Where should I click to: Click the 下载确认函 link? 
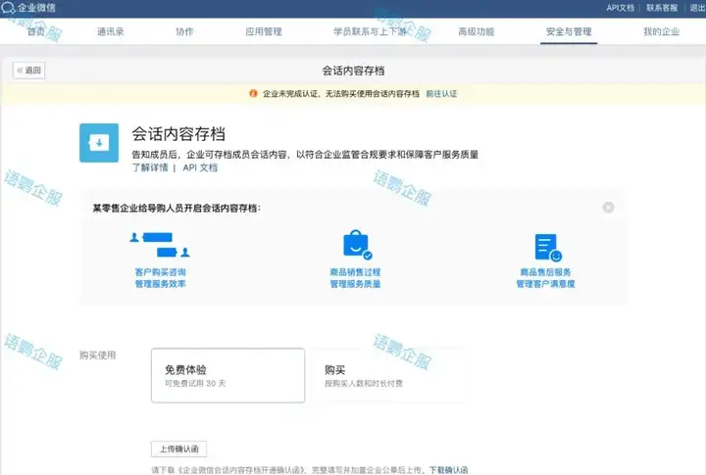[x=448, y=470]
